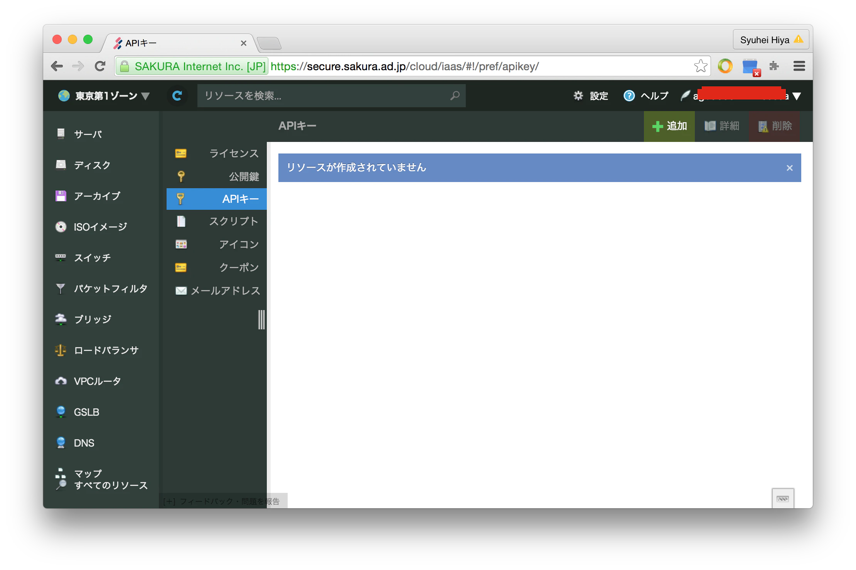Click 削除 delete button

coord(775,126)
